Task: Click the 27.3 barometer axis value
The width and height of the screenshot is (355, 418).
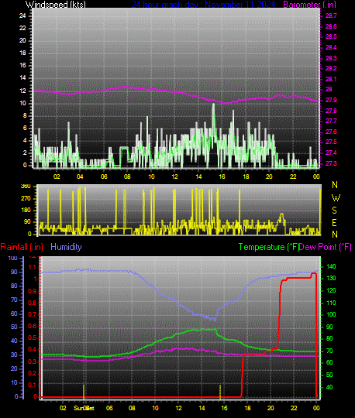Action: [x=331, y=163]
